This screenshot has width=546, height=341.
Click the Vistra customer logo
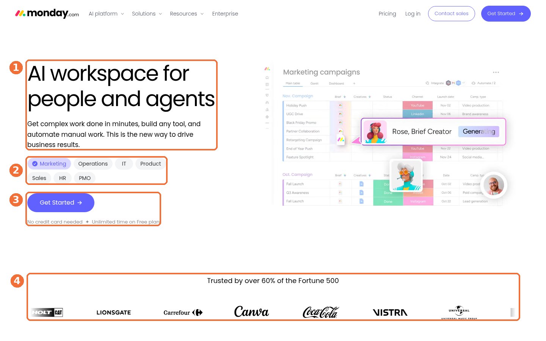[x=390, y=313]
